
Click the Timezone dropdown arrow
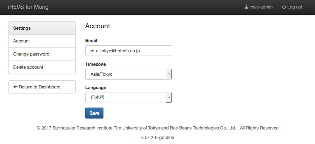[169, 74]
